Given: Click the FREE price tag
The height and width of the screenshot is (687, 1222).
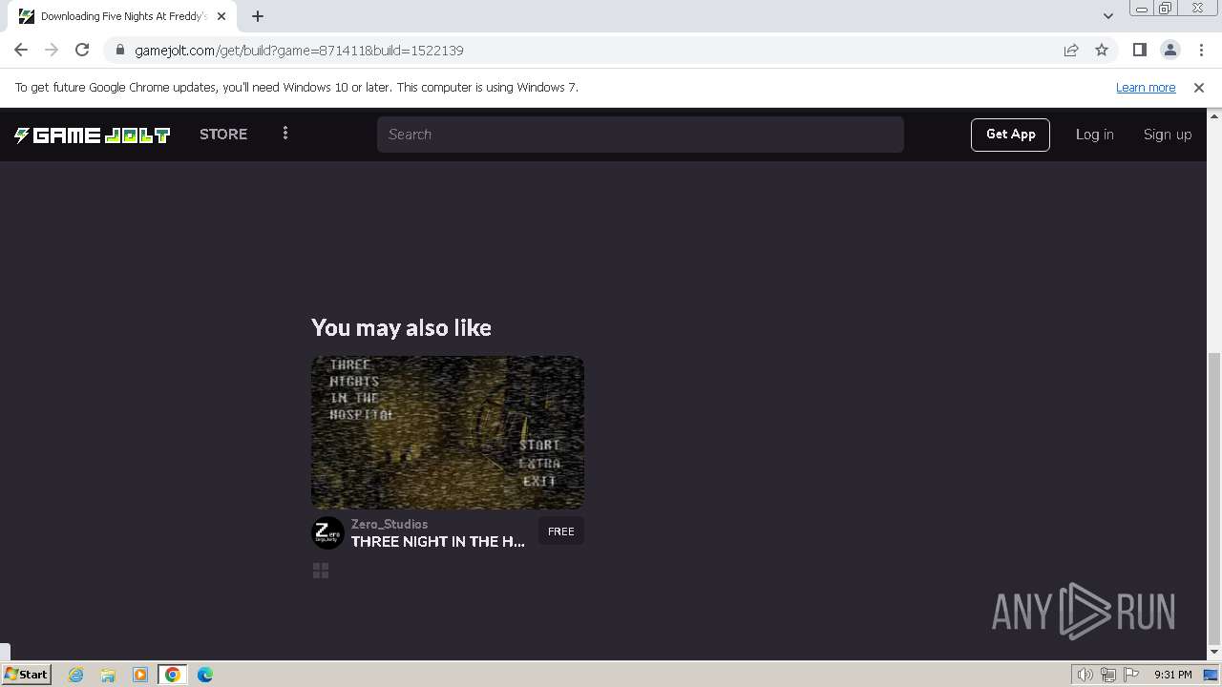Looking at the screenshot, I should pyautogui.click(x=561, y=531).
